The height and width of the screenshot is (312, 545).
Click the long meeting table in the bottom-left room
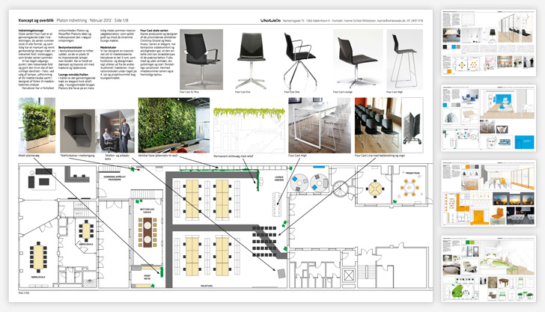(x=38, y=257)
